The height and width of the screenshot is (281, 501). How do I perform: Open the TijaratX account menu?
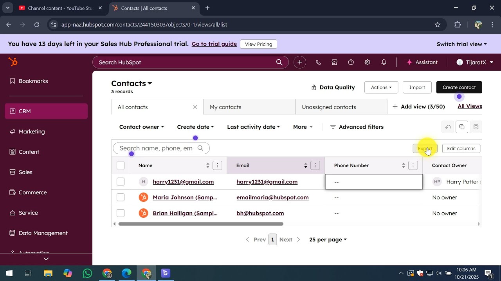pos(475,62)
